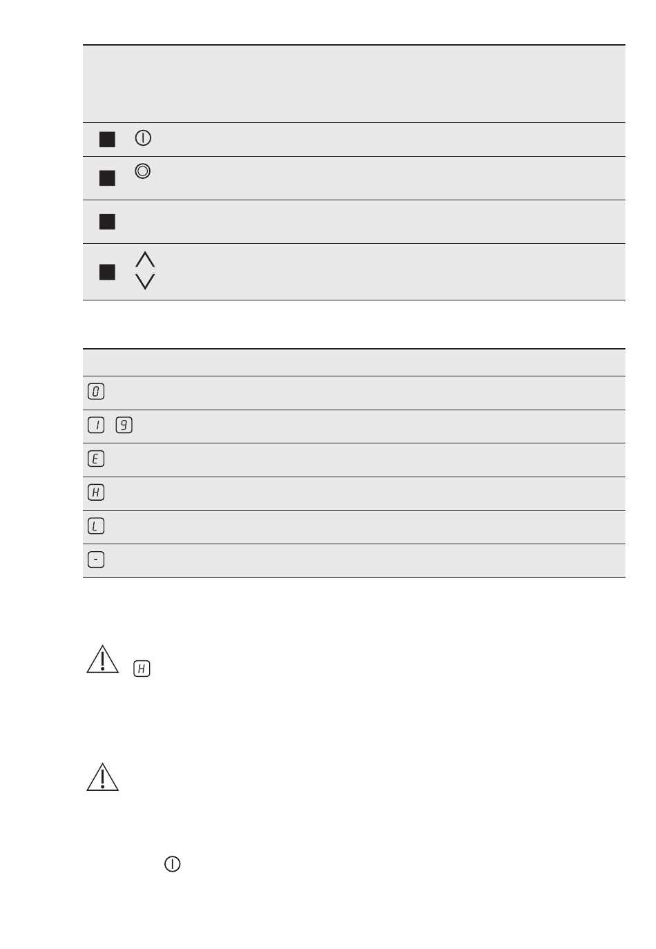The width and height of the screenshot is (656, 949).
Task: Click the upper warning triangle icon
Action: click(102, 659)
